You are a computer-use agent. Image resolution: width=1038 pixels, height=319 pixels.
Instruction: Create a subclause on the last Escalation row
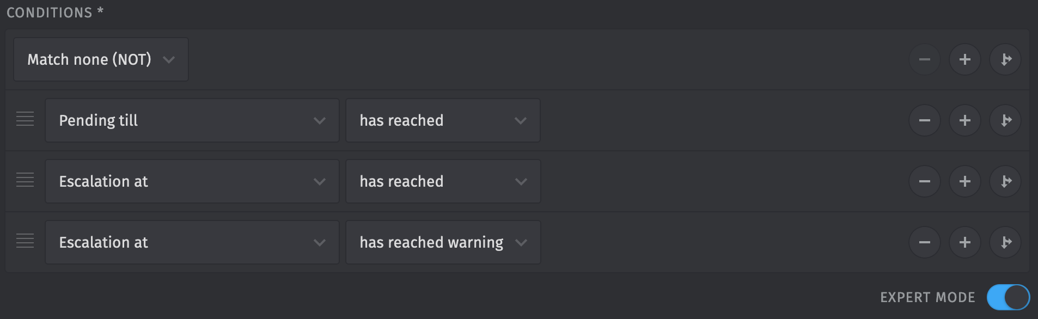(1005, 242)
